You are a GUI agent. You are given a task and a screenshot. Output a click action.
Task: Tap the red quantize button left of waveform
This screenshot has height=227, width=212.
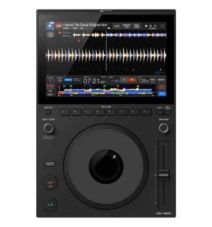click(x=50, y=86)
